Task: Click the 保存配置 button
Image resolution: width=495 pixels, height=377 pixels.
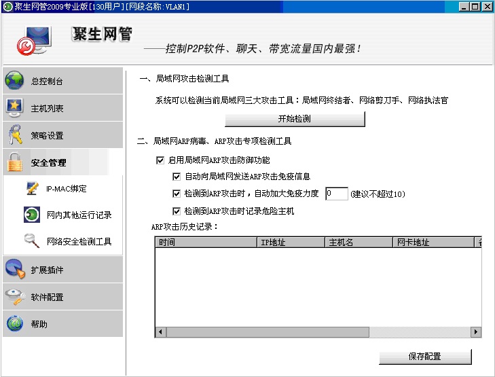Action: click(x=425, y=357)
